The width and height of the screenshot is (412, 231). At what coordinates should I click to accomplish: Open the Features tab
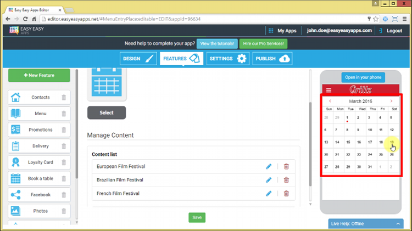click(181, 59)
